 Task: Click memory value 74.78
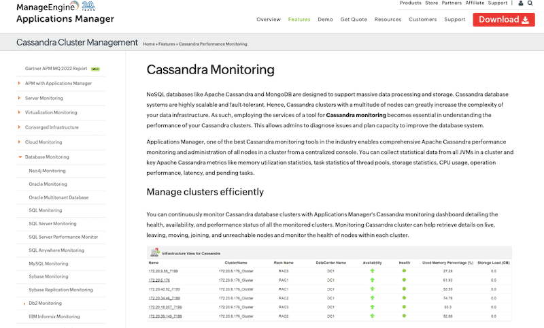(447, 298)
